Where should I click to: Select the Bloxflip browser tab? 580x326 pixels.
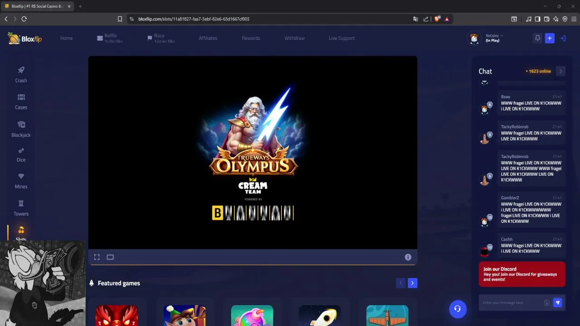36,6
